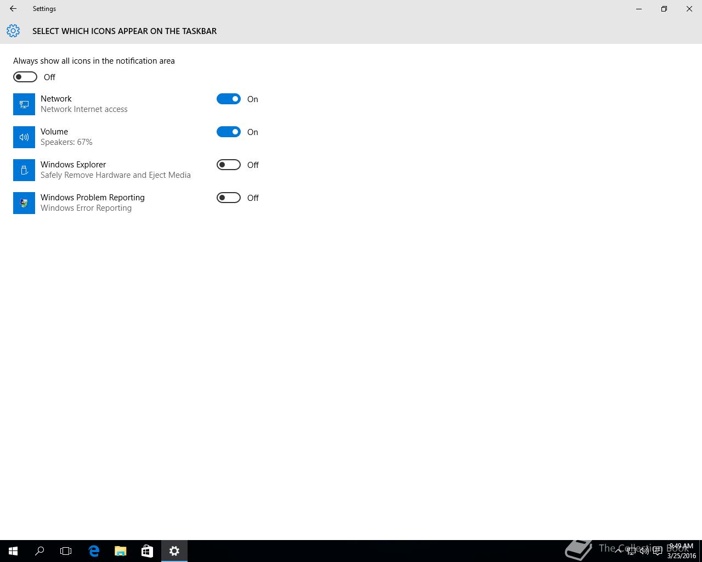Open the Windows Start menu
Image resolution: width=702 pixels, height=562 pixels.
click(13, 551)
